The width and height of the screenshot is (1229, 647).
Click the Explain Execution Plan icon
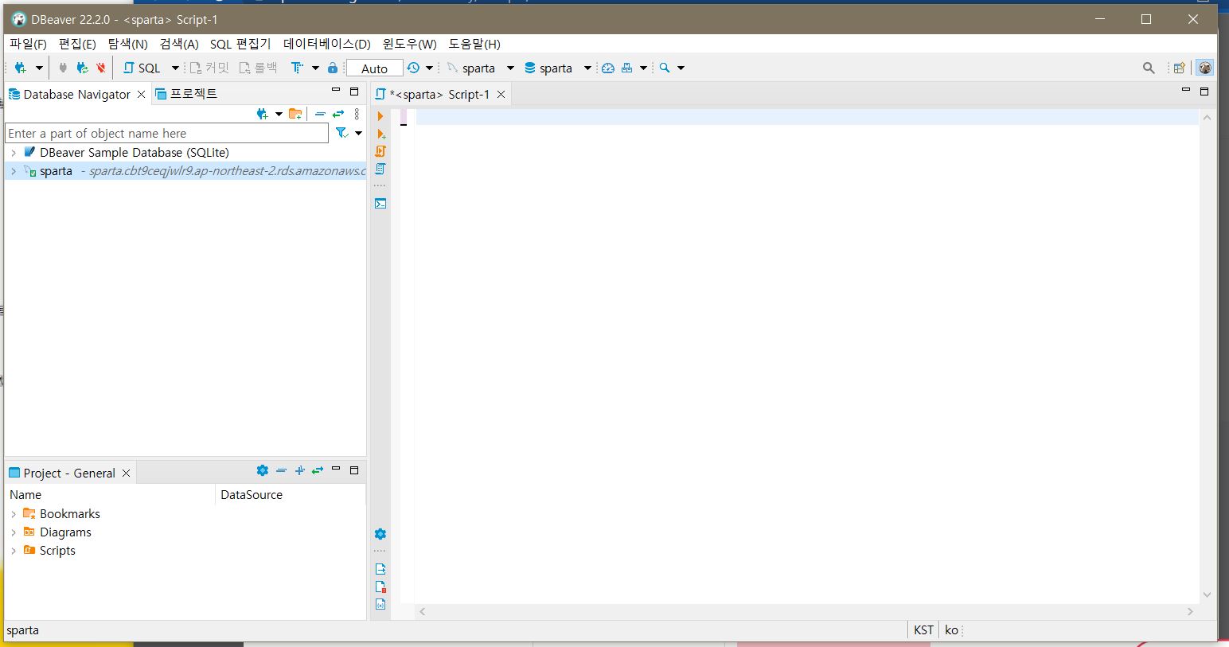pos(380,169)
